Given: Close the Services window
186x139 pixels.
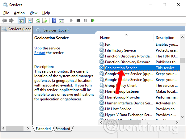Looking at the screenshot, I should pyautogui.click(x=178, y=5).
